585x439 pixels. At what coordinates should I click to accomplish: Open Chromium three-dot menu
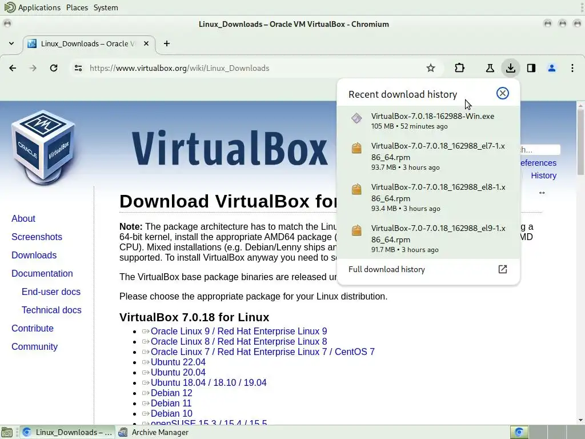pyautogui.click(x=572, y=68)
